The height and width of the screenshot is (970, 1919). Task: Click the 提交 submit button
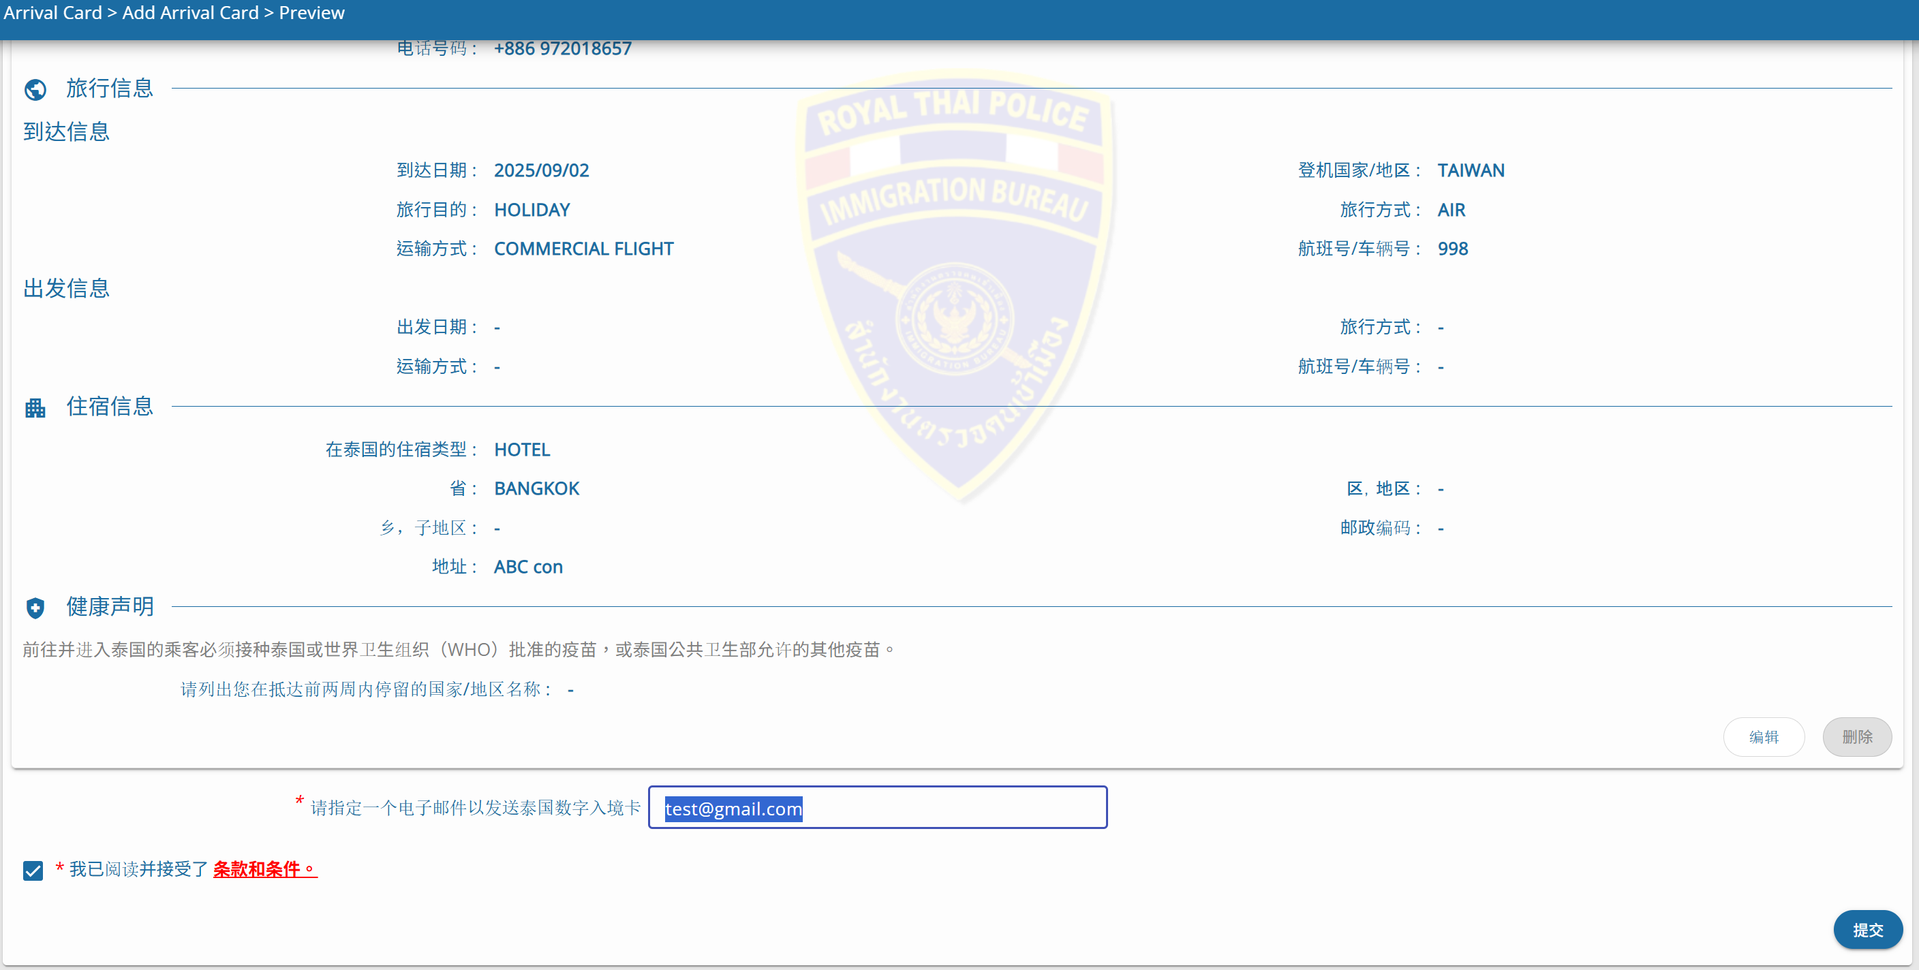[1868, 930]
